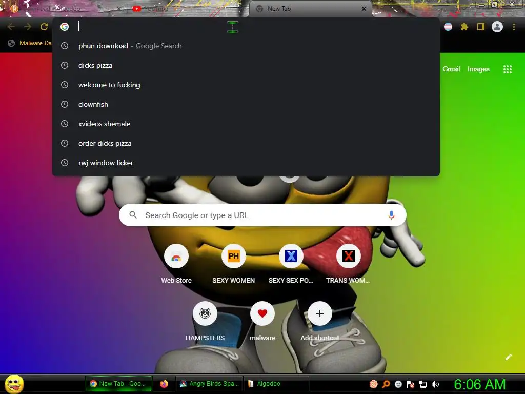Screen dimensions: 525x394
Task: Go forward with the forward arrow
Action: tap(28, 27)
